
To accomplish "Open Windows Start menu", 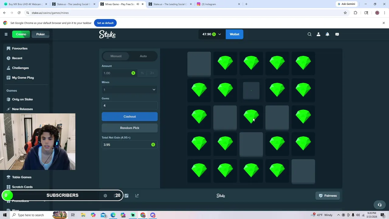I will [5, 215].
